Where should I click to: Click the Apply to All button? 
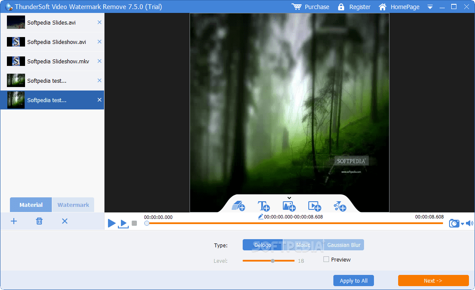coord(354,281)
